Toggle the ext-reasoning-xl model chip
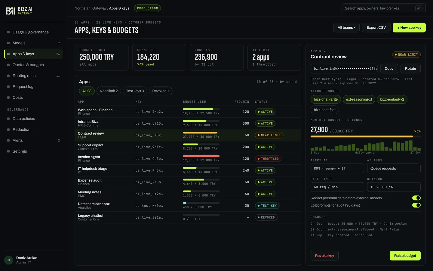Image resolution: width=433 pixels, height=271 pixels. coord(359,99)
